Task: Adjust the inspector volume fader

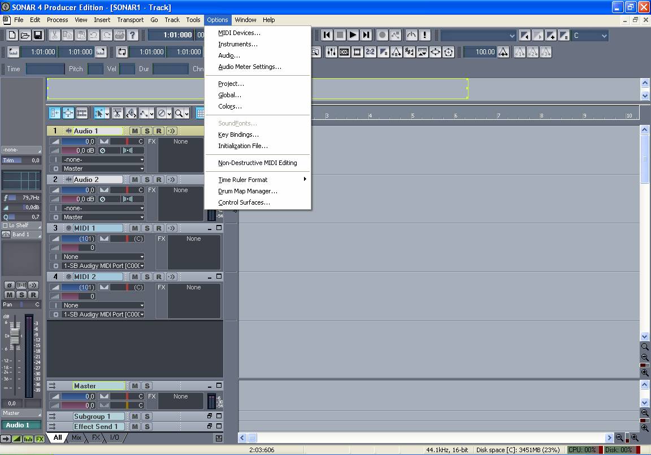Action: 15,335
